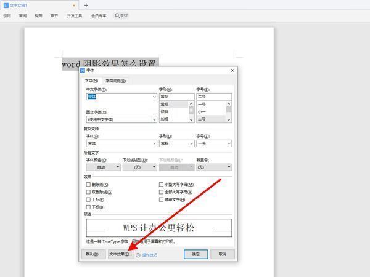370x277 pixels.
Task: Switch to the 字符间距(R) dialog tab
Action: pyautogui.click(x=116, y=81)
